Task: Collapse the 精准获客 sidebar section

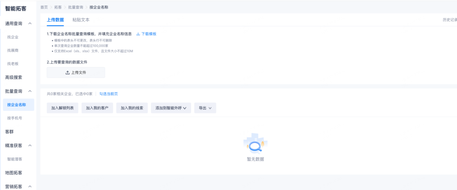Action: point(30,146)
